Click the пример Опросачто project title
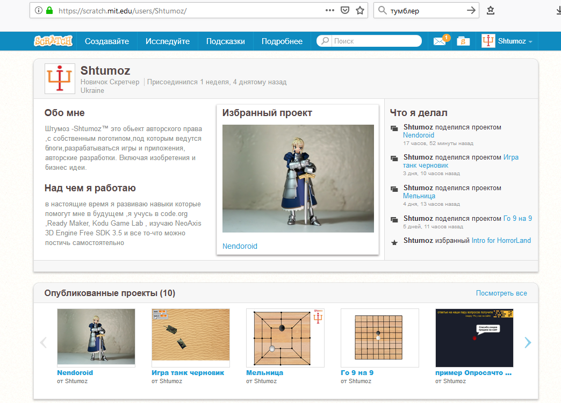 pyautogui.click(x=473, y=372)
